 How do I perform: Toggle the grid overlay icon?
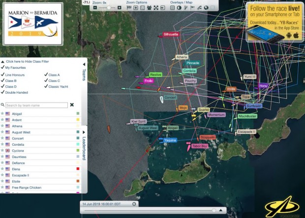(x=172, y=8)
